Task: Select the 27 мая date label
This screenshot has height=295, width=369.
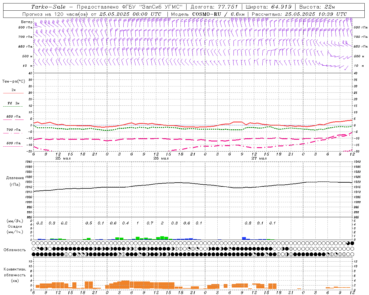Action: [x=259, y=158]
